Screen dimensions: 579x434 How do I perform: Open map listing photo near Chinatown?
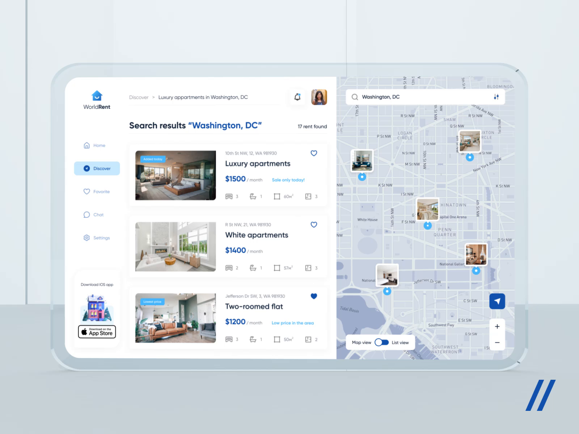[428, 209]
